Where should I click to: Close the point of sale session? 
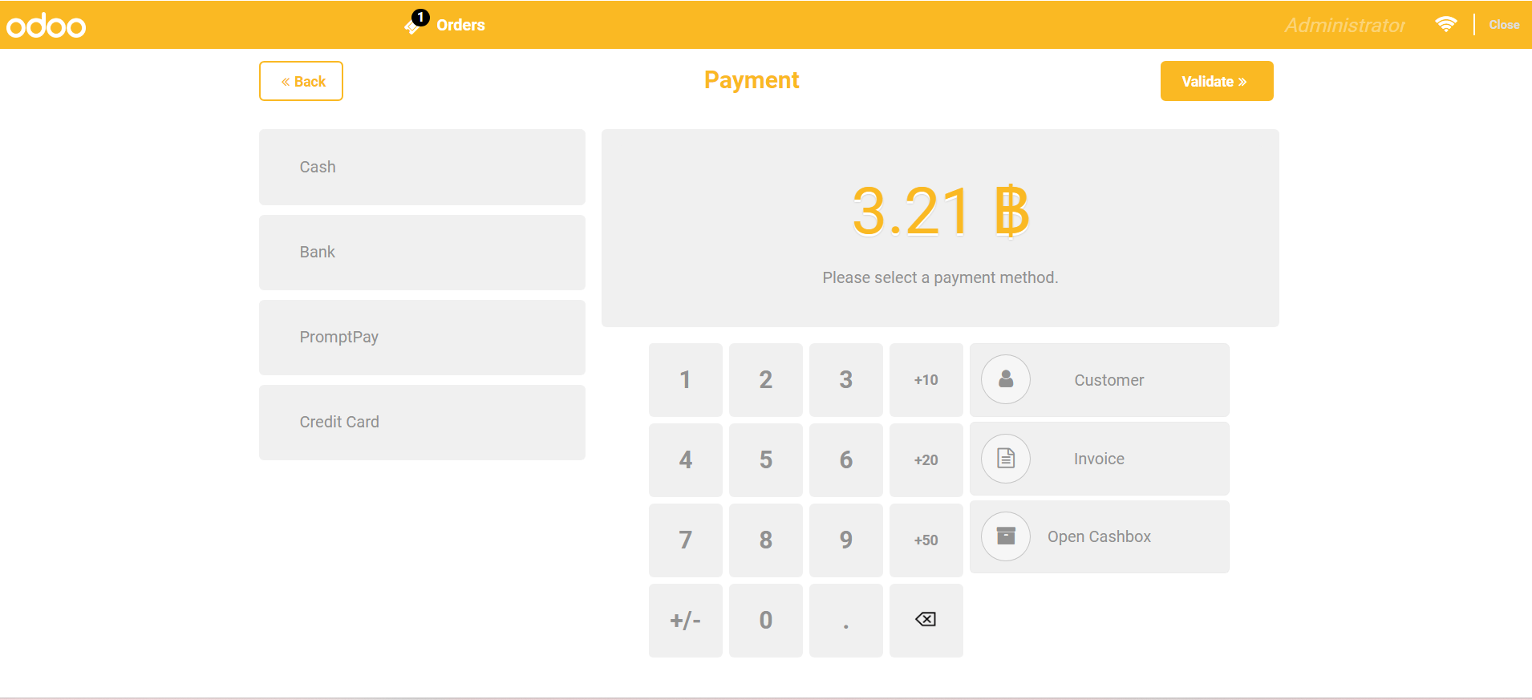point(1504,25)
